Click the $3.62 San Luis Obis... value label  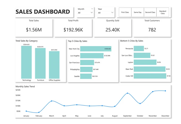click(x=153, y=55)
